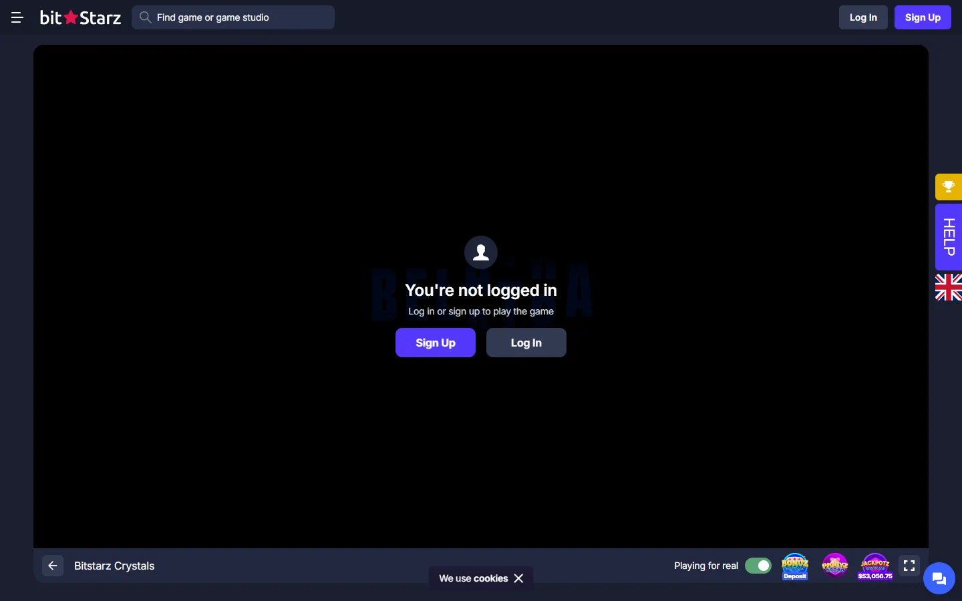The image size is (962, 601).
Task: Open the Jackpotz Mania $53,056.75 icon
Action: point(875,566)
